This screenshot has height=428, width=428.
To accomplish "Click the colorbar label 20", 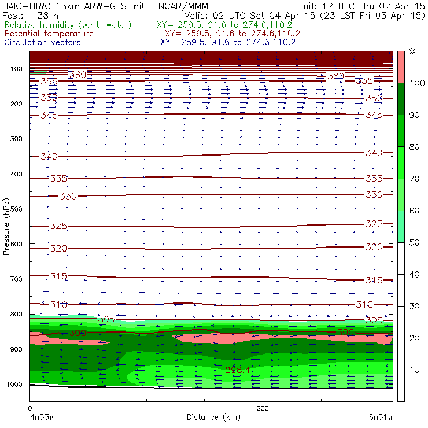I will coord(414,338).
